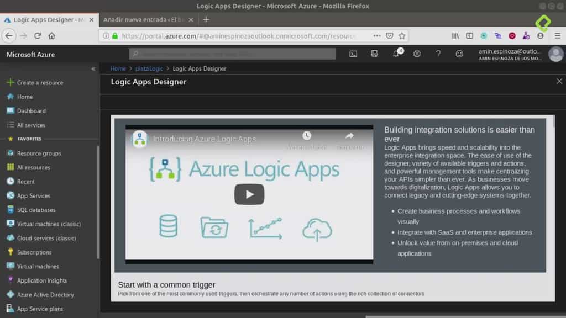Screen dimensions: 566x318
Task: Open Virtual machines (classic)
Action: (x=49, y=224)
